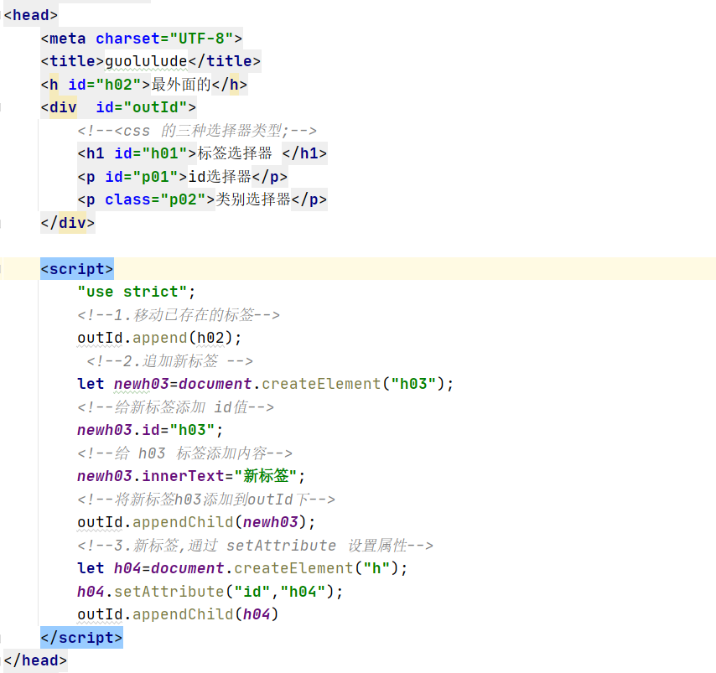Click the paragraph text id选择器

(220, 177)
